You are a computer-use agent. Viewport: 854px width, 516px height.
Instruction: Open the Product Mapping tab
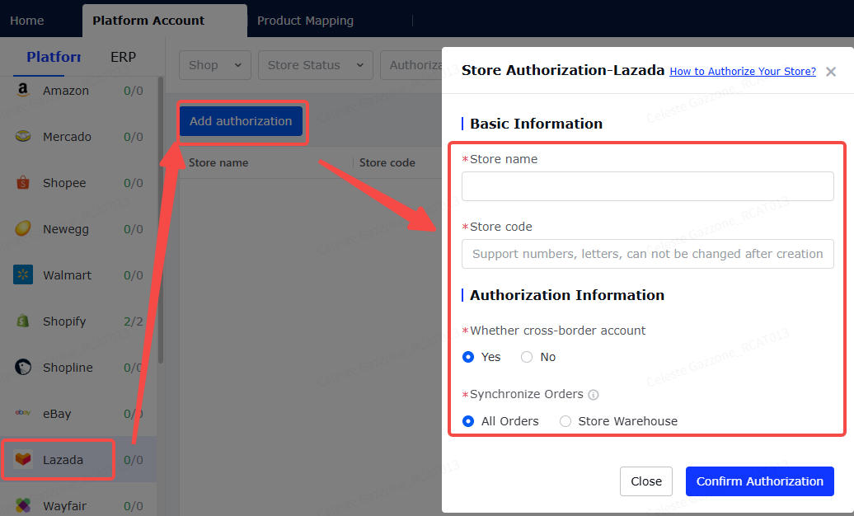tap(305, 21)
